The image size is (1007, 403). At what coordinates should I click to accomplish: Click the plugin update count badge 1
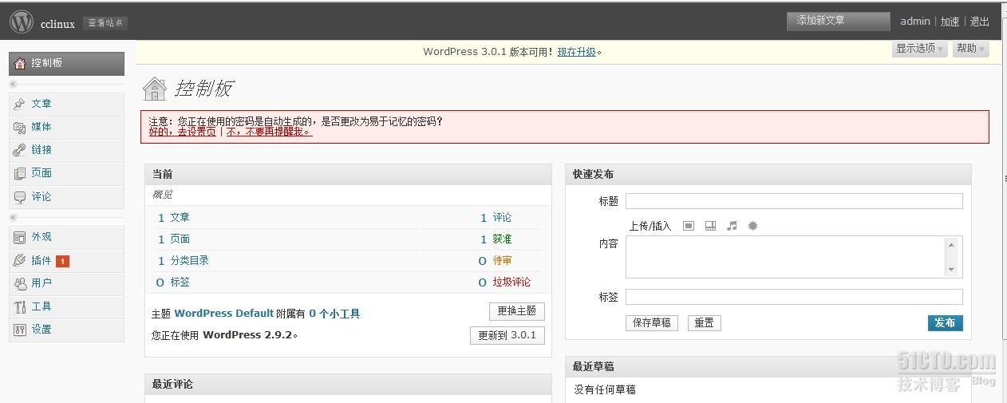[63, 261]
